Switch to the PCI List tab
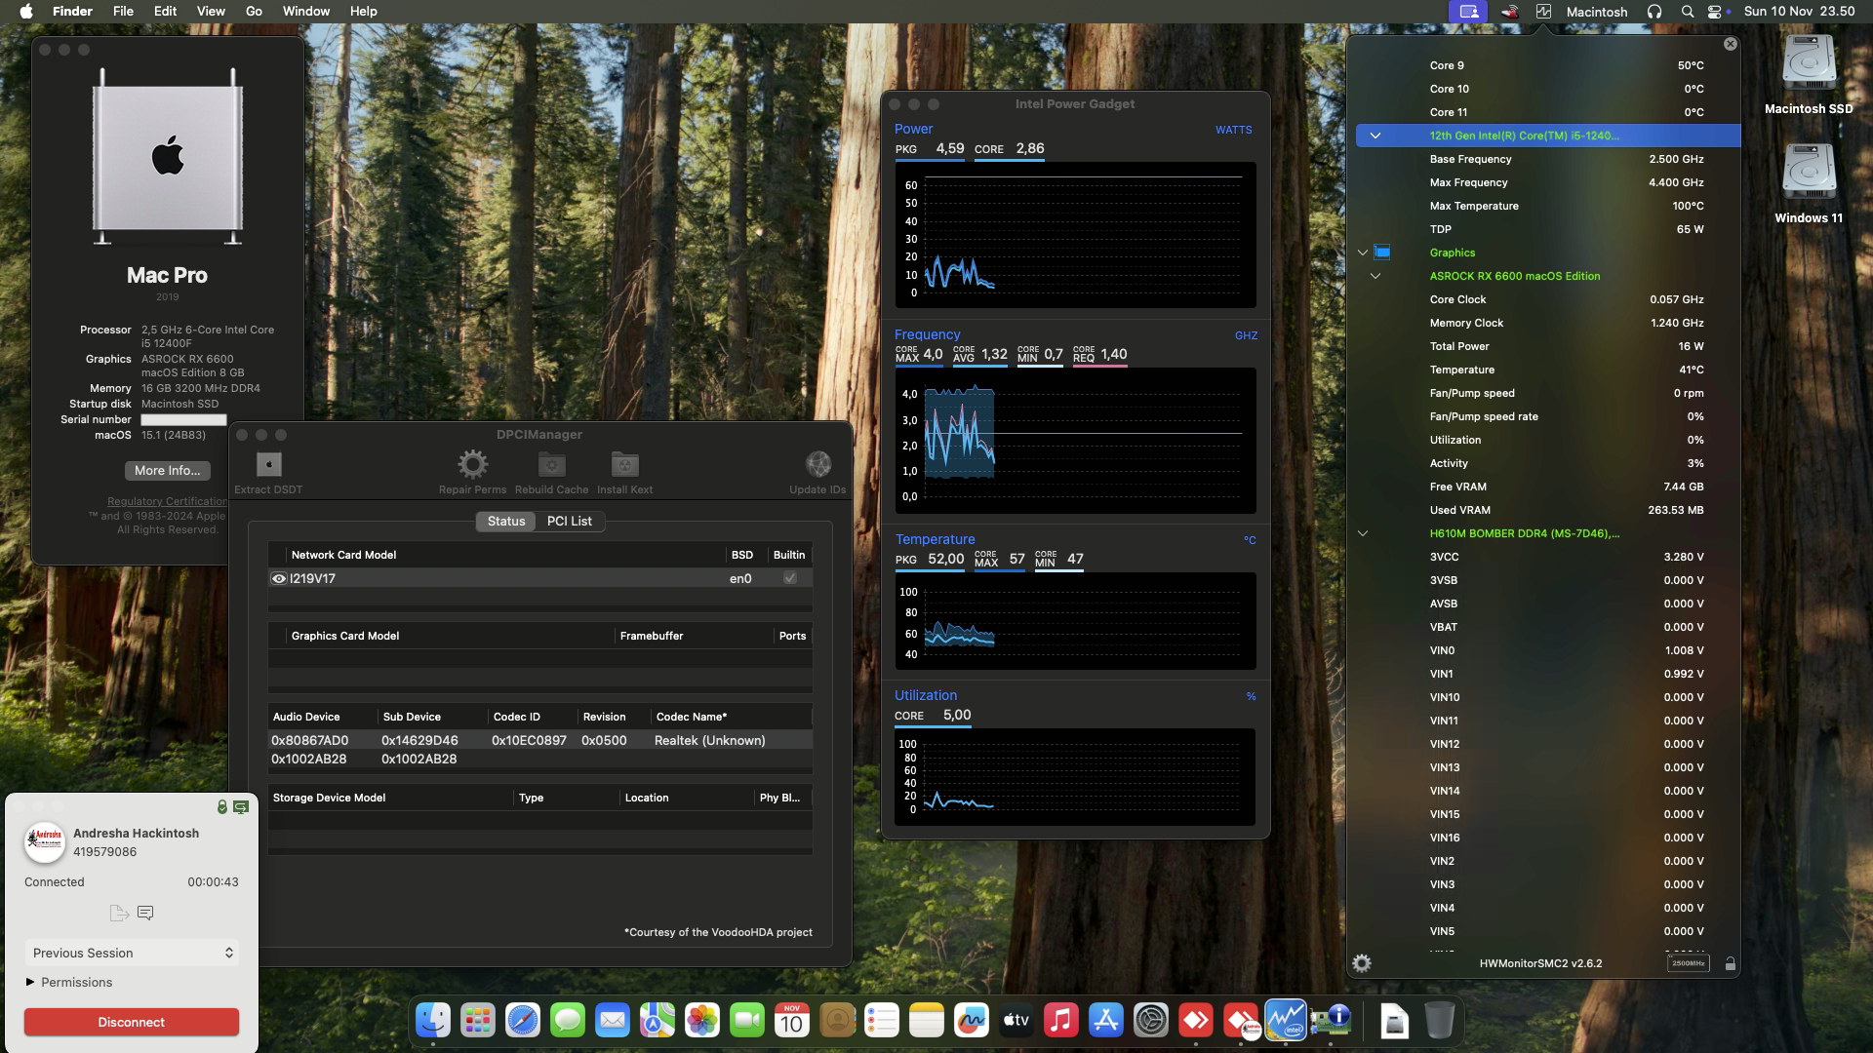 point(570,521)
